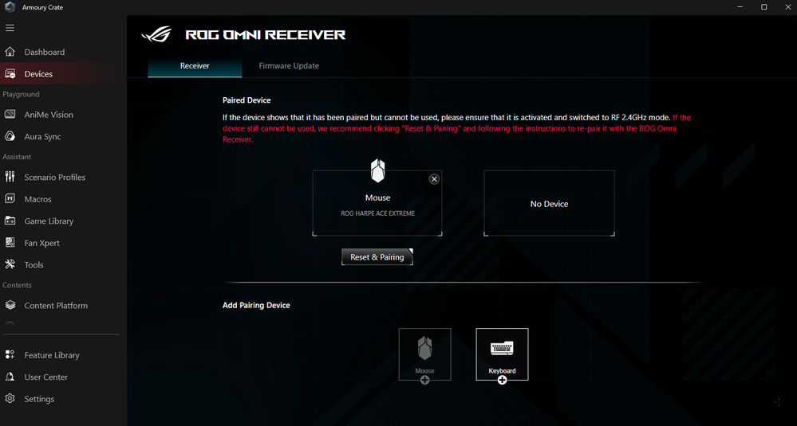Click the mouse icon above the paired Mouse card
Viewport: 797px width, 426px height.
click(377, 170)
